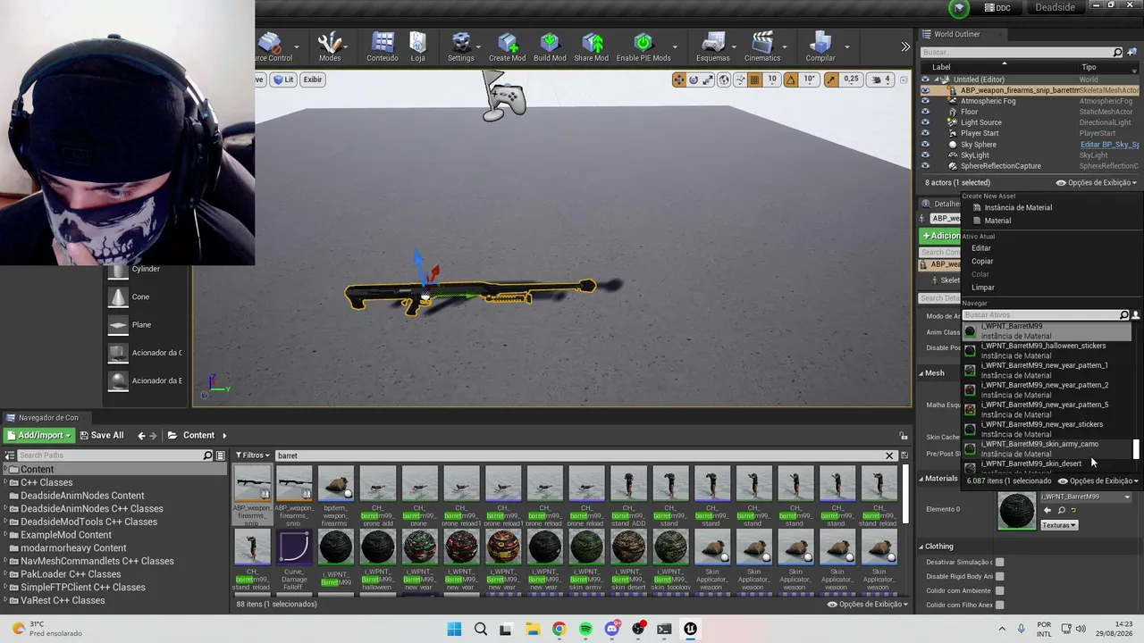Choose Material from Create New Asset
Image resolution: width=1144 pixels, height=643 pixels.
pyautogui.click(x=997, y=221)
